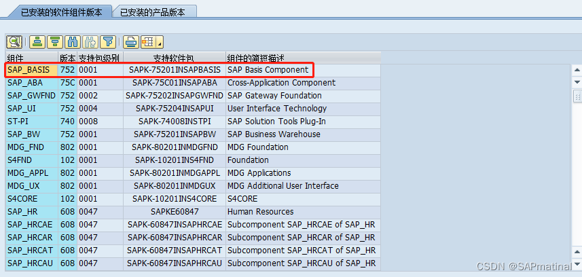Click support package SAPK-80201INMDGFND
This screenshot has height=277, width=582.
[x=175, y=147]
